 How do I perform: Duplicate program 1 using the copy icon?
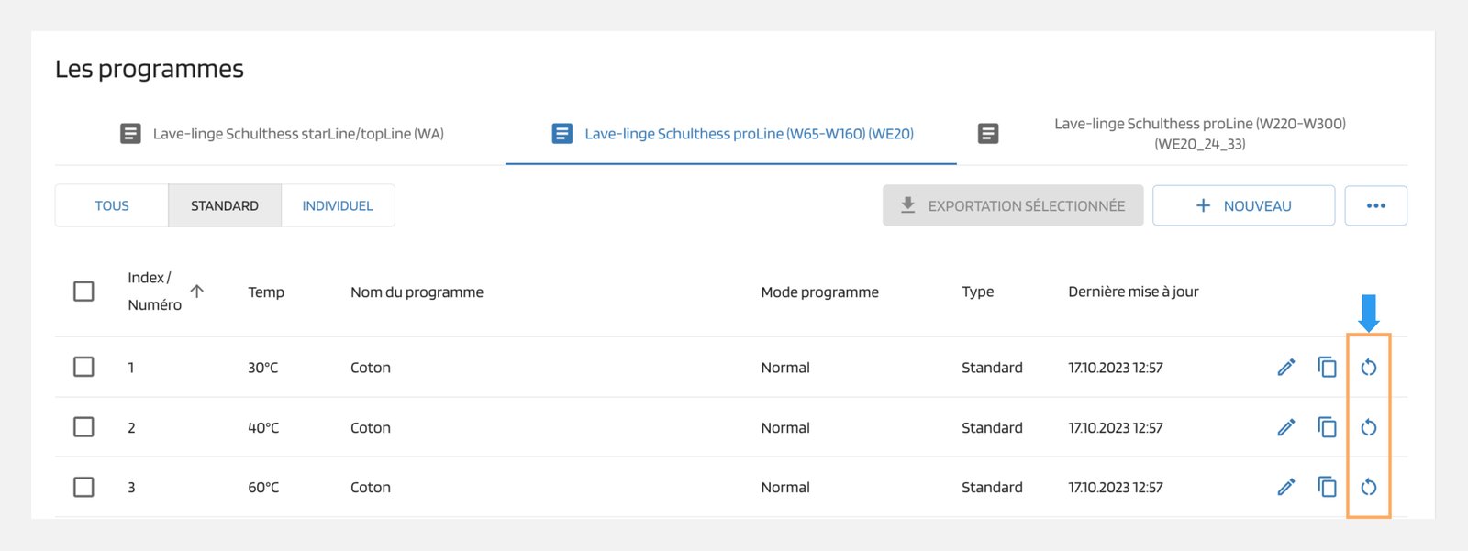(1327, 368)
